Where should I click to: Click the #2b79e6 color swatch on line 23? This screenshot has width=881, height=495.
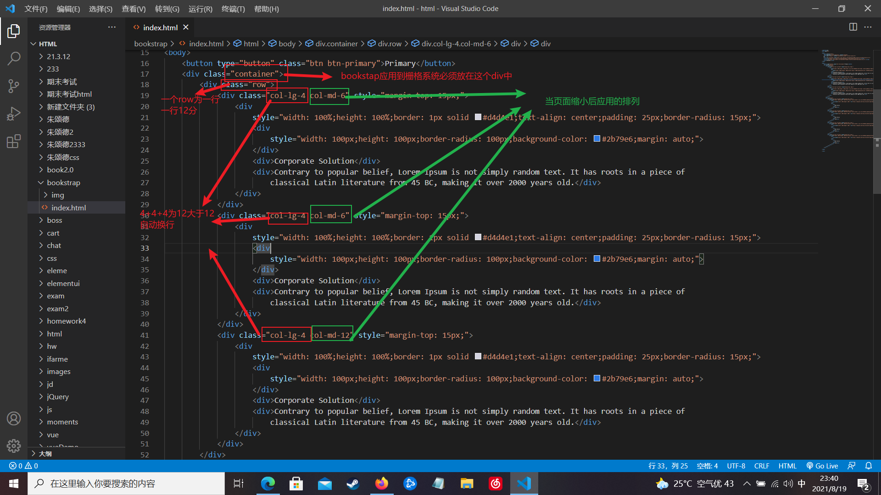pos(597,139)
